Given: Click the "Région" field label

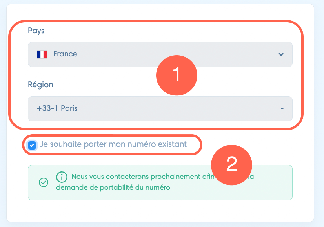Looking at the screenshot, I should 40,85.
